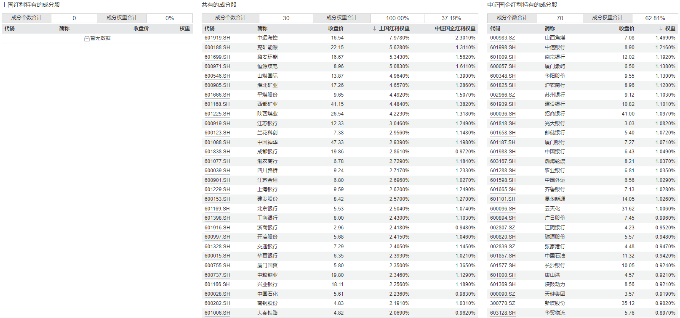
Task: Click the 37.19% total weight cell
Action: (x=451, y=18)
